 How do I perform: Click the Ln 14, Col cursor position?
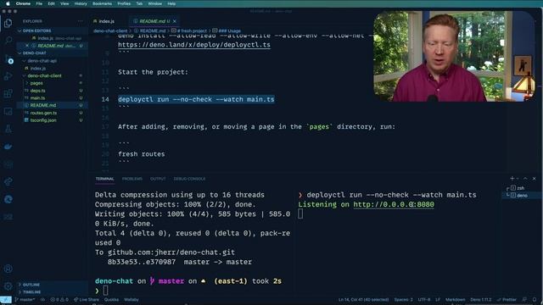pos(364,299)
